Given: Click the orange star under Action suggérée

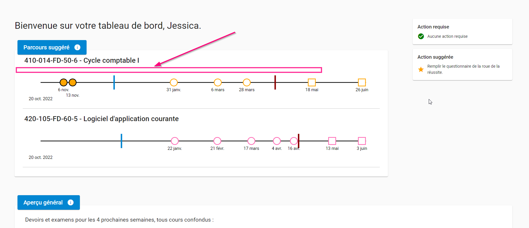Looking at the screenshot, I should point(421,69).
